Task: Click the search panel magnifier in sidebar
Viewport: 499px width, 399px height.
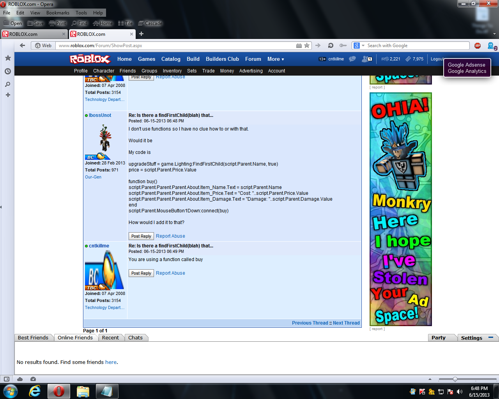Action: click(x=8, y=84)
